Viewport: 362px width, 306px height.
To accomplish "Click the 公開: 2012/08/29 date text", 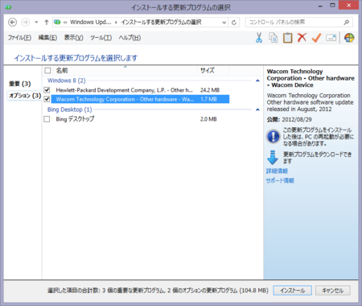I will pos(289,120).
